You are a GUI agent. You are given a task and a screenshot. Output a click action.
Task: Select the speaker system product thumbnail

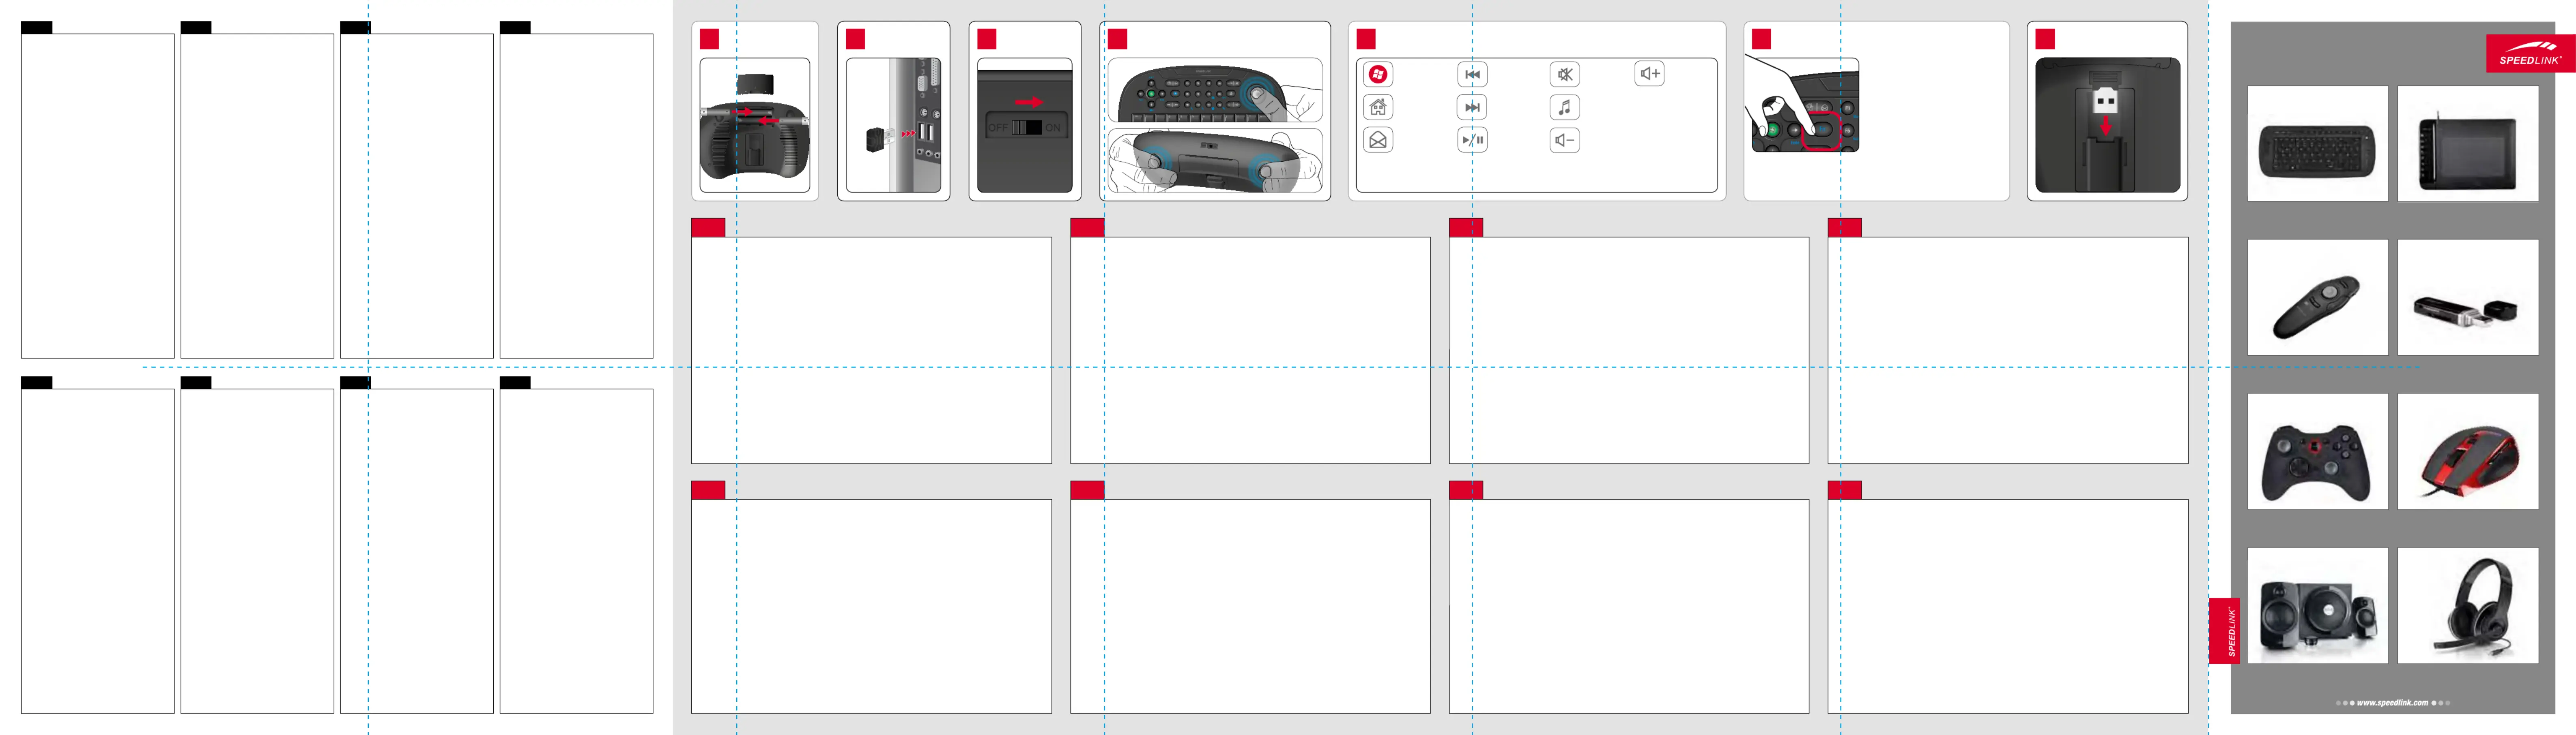[2317, 605]
